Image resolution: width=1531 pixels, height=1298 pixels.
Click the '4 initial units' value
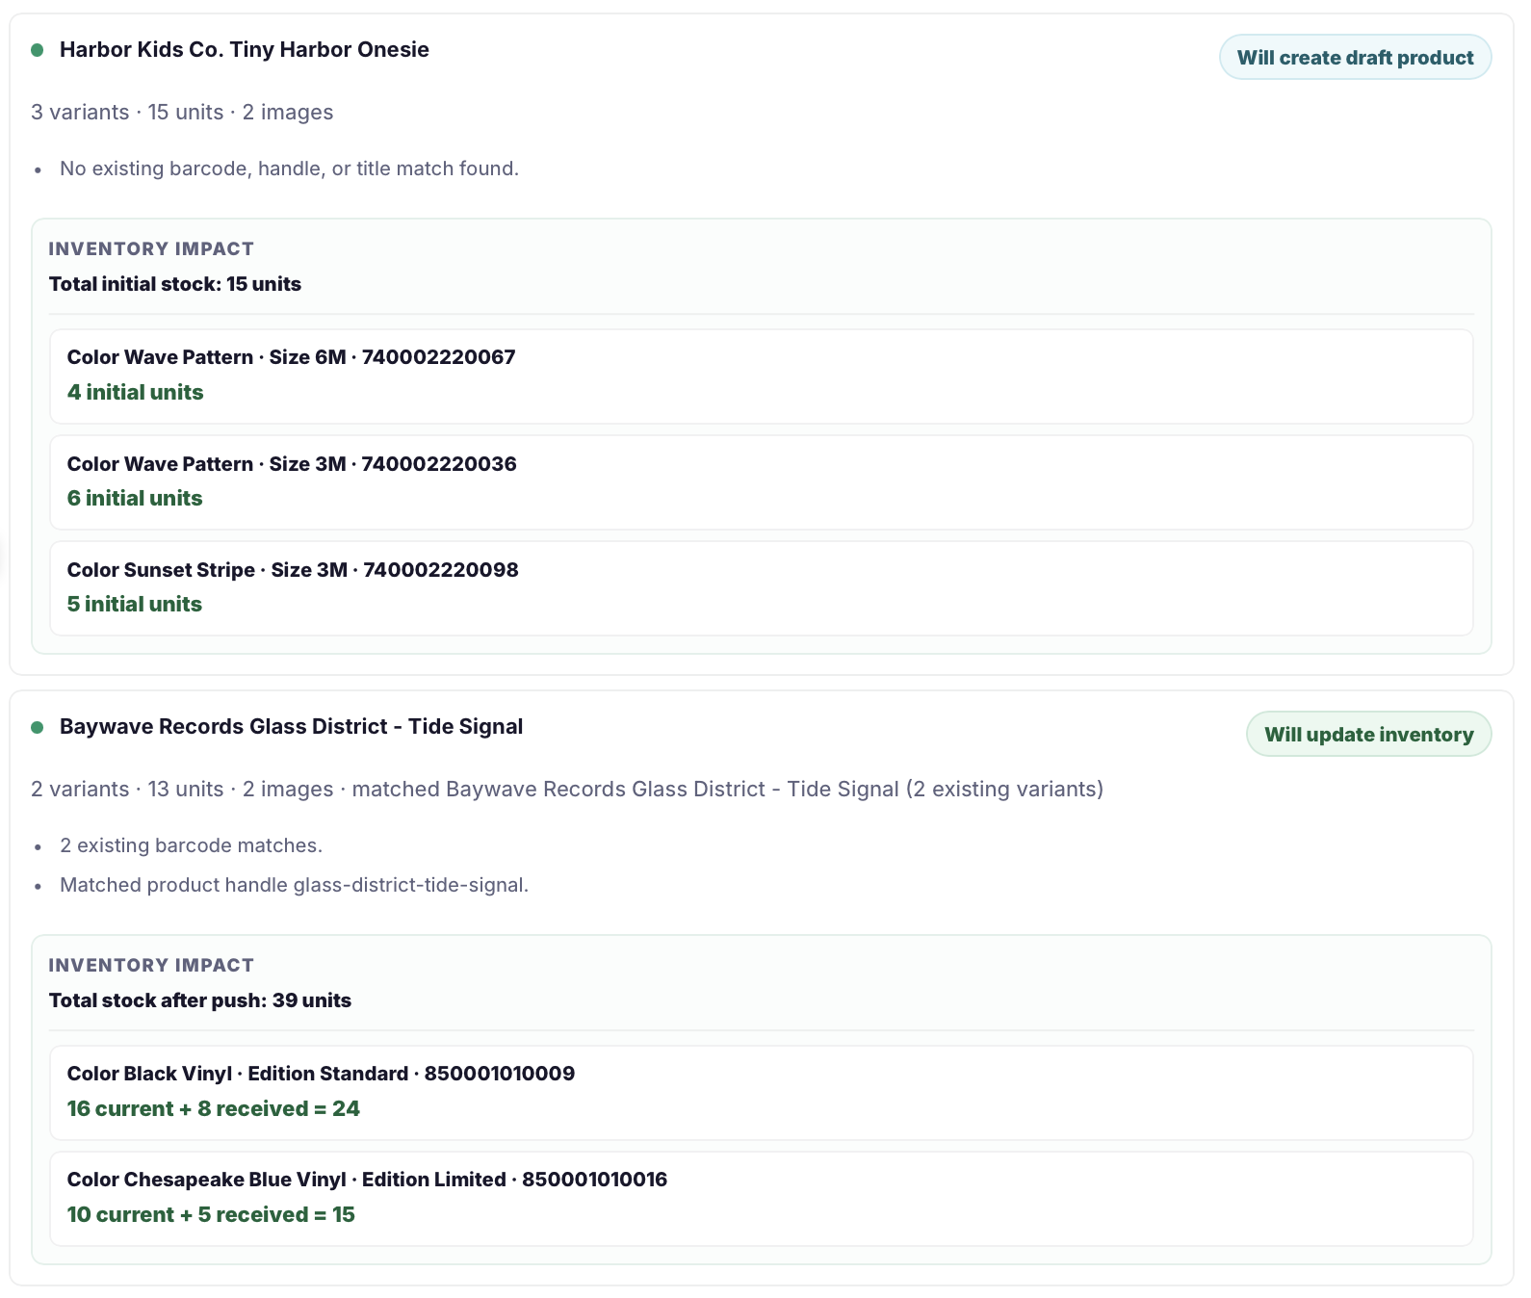click(x=135, y=393)
